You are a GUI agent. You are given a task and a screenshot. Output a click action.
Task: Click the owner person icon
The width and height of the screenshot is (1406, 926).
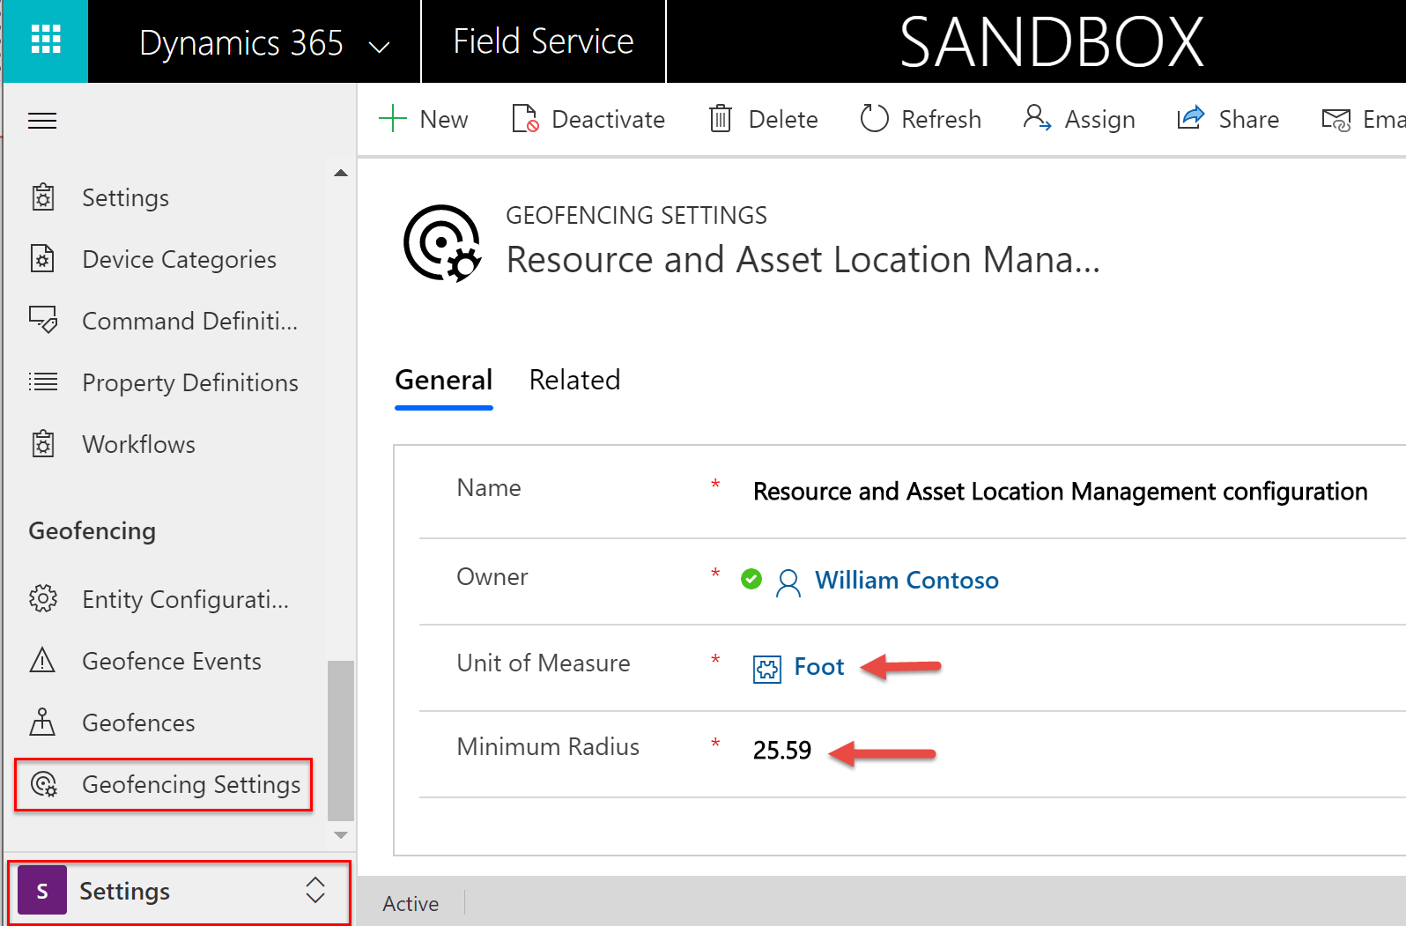click(x=788, y=582)
